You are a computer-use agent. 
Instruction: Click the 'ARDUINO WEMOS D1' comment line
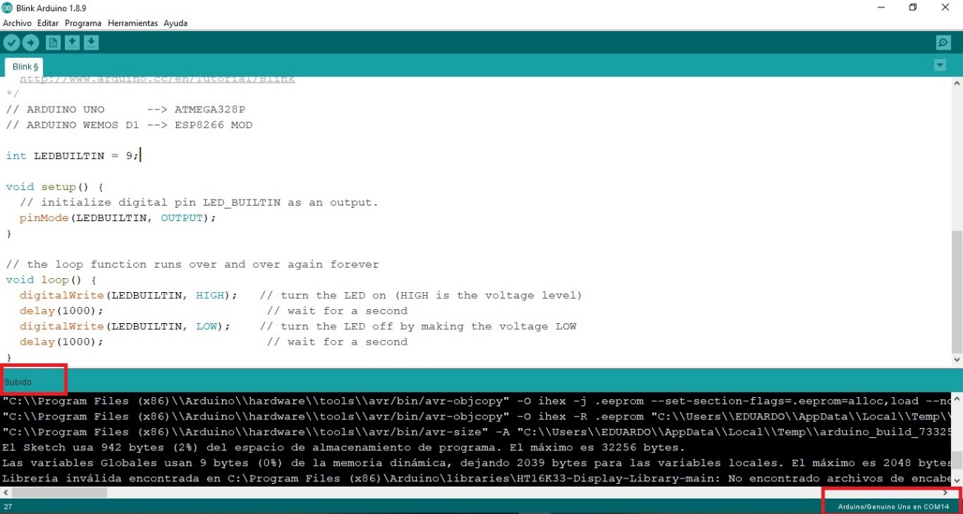(129, 125)
